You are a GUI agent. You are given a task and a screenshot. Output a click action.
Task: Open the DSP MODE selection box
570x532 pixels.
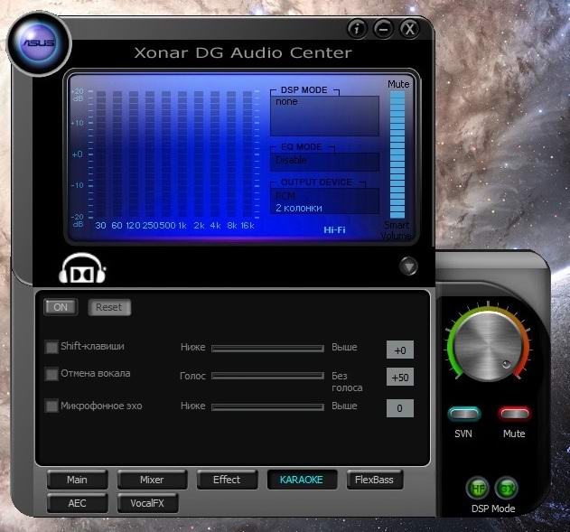point(324,116)
